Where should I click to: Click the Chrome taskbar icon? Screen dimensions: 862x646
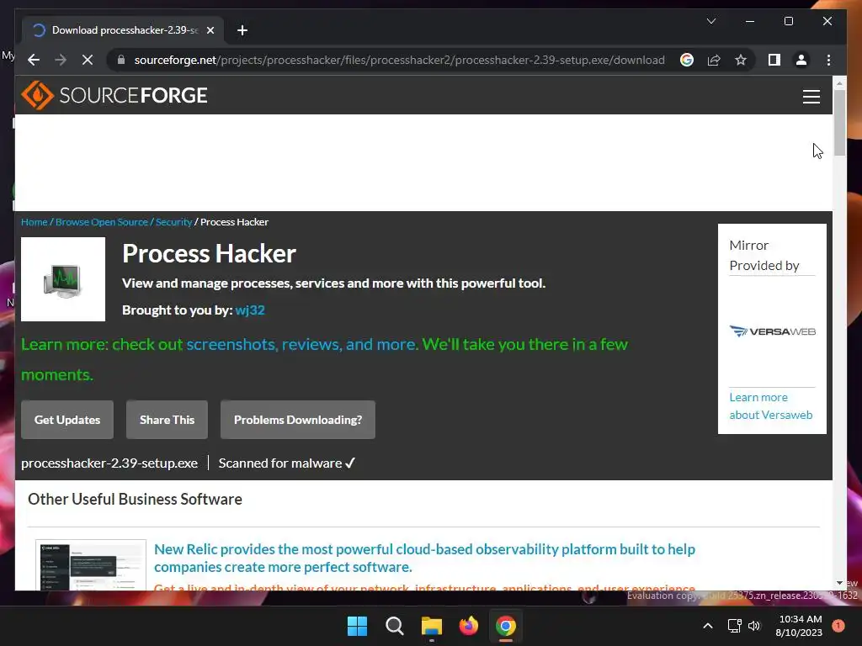click(x=506, y=626)
